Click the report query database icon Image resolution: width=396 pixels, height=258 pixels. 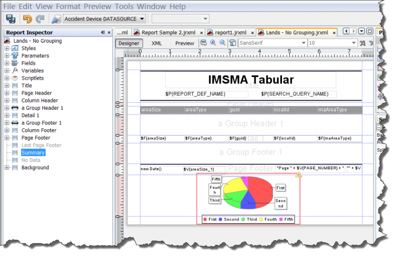(204, 43)
